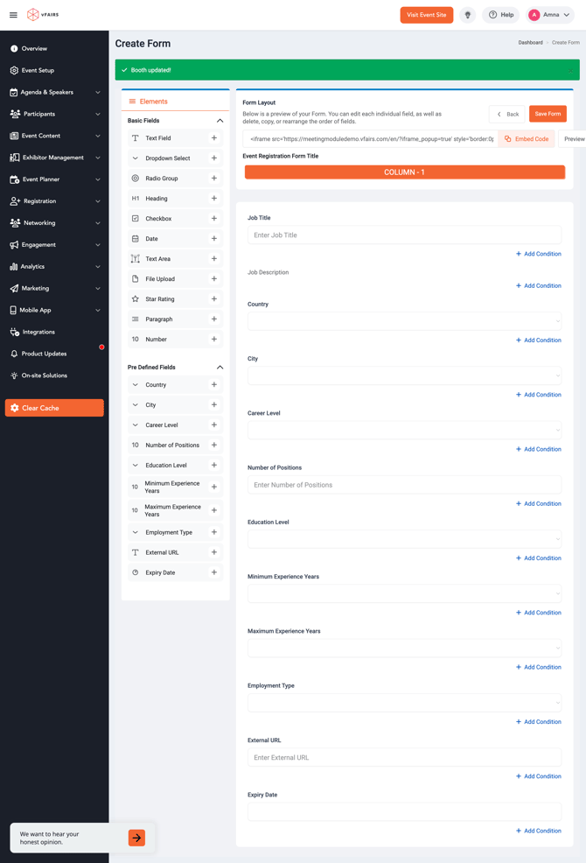The height and width of the screenshot is (863, 586).
Task: Click the Save Form button
Action: click(x=548, y=114)
